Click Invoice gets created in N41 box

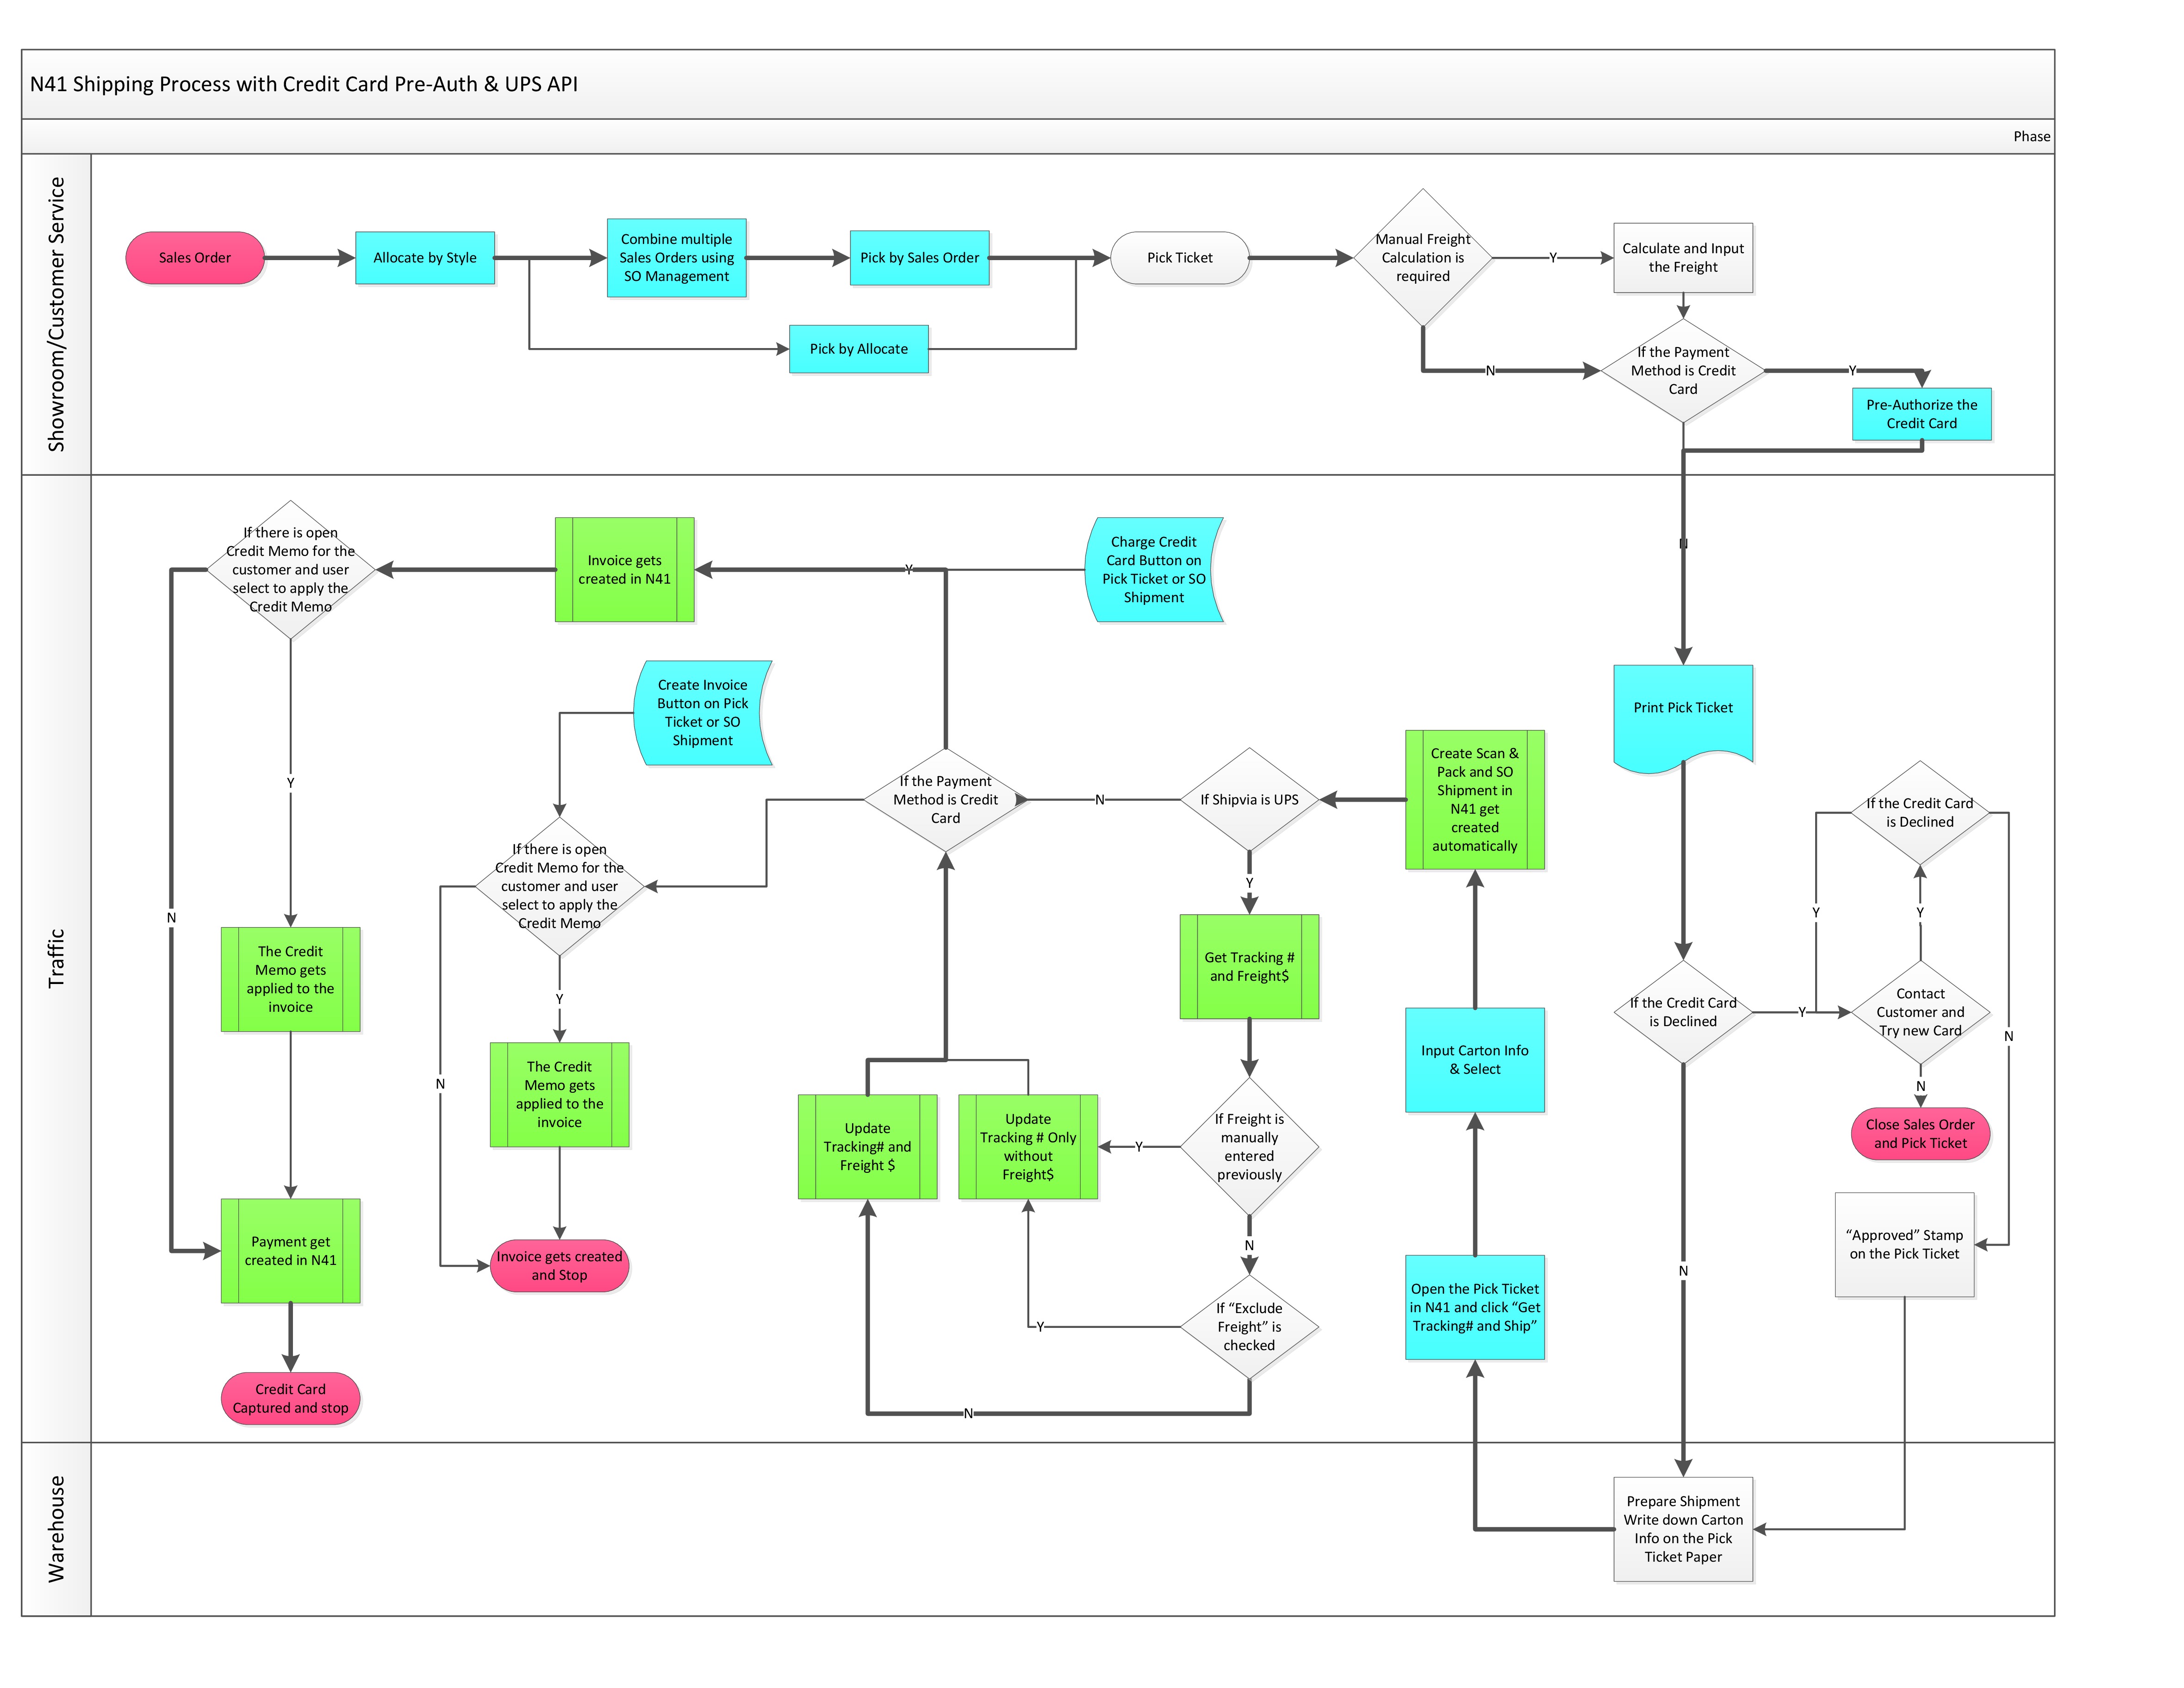tap(625, 570)
